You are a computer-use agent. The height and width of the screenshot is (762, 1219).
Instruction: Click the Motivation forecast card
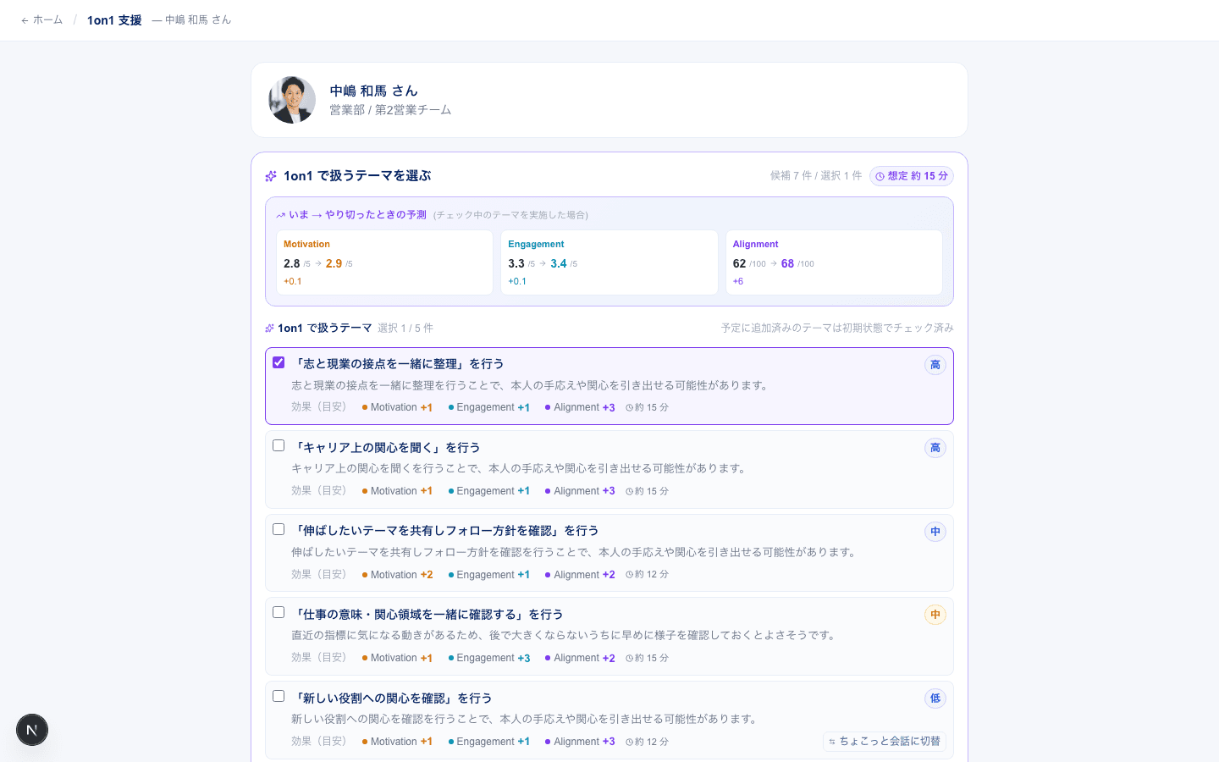point(384,262)
